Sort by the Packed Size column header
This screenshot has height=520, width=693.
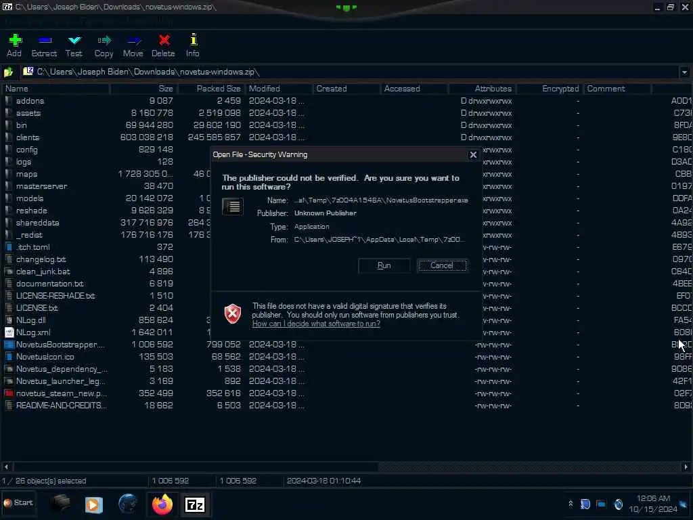(210, 89)
